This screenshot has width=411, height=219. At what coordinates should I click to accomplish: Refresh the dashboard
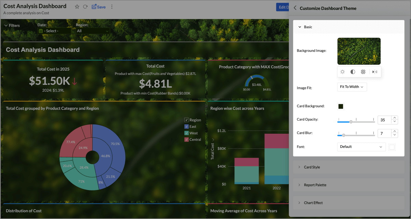pyautogui.click(x=85, y=7)
